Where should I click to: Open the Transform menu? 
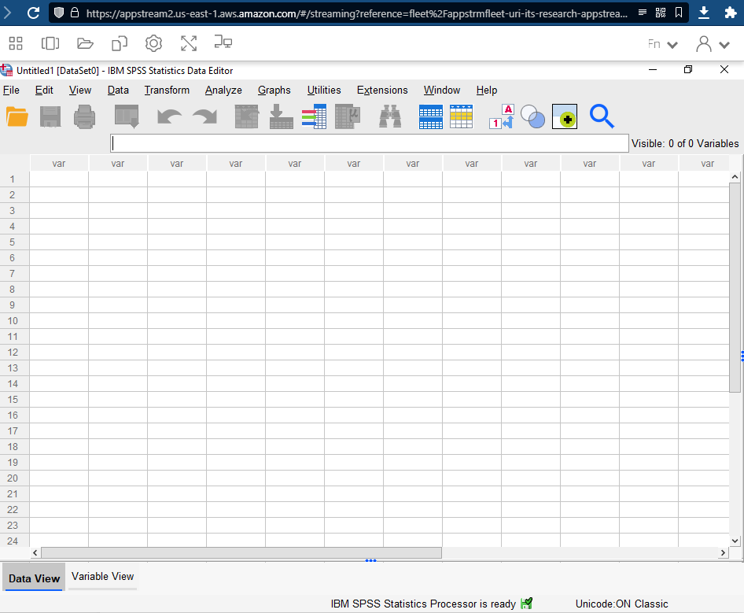click(x=167, y=90)
